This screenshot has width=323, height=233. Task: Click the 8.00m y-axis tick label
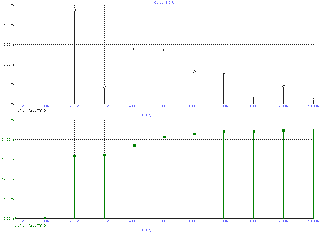(8, 64)
